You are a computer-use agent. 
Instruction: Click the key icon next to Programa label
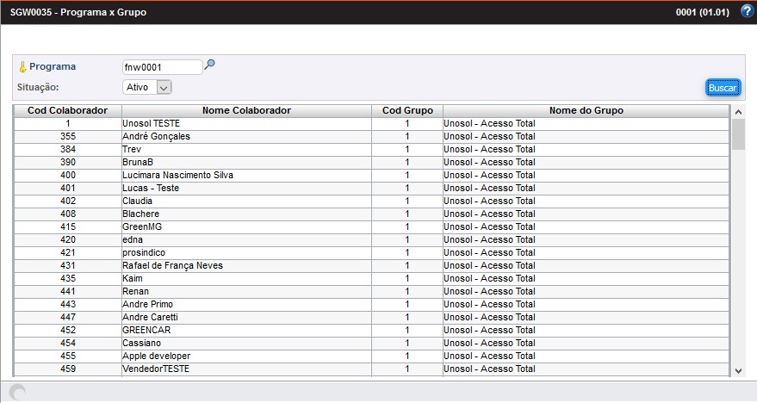click(22, 67)
